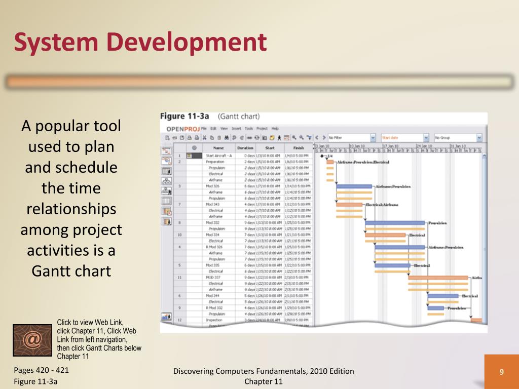Click the Link tasks chain icon
The width and height of the screenshot is (519, 389).
[x=249, y=138]
